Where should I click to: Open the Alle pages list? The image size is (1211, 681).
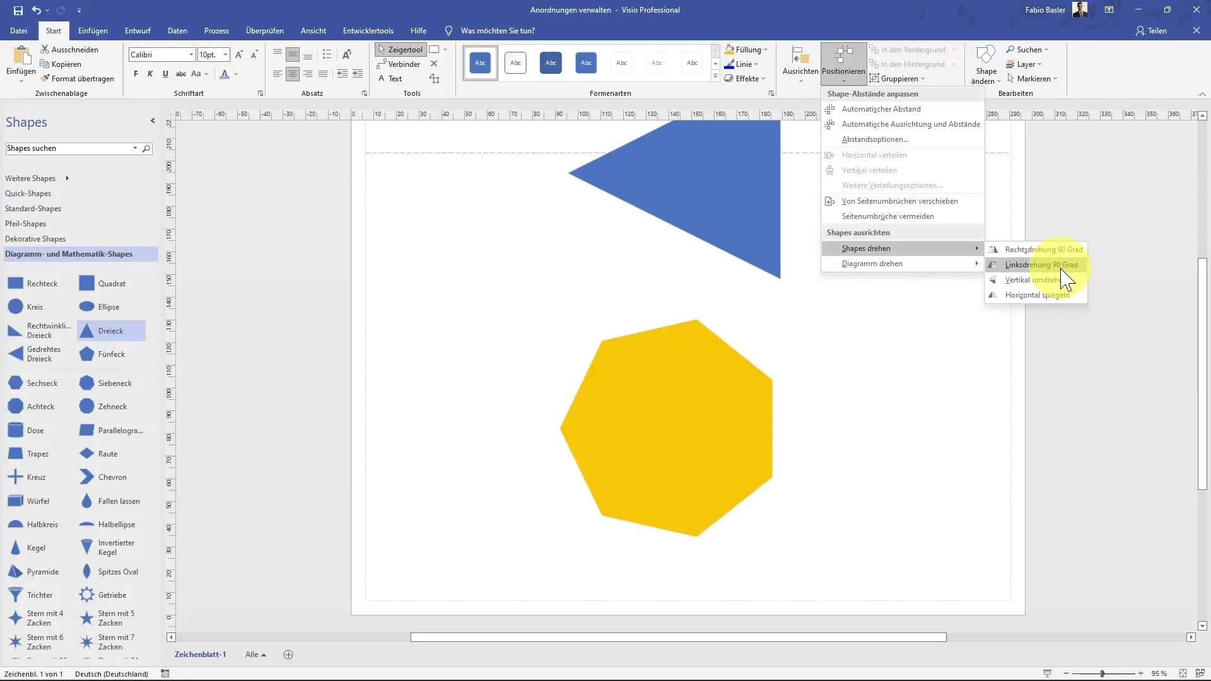(255, 655)
